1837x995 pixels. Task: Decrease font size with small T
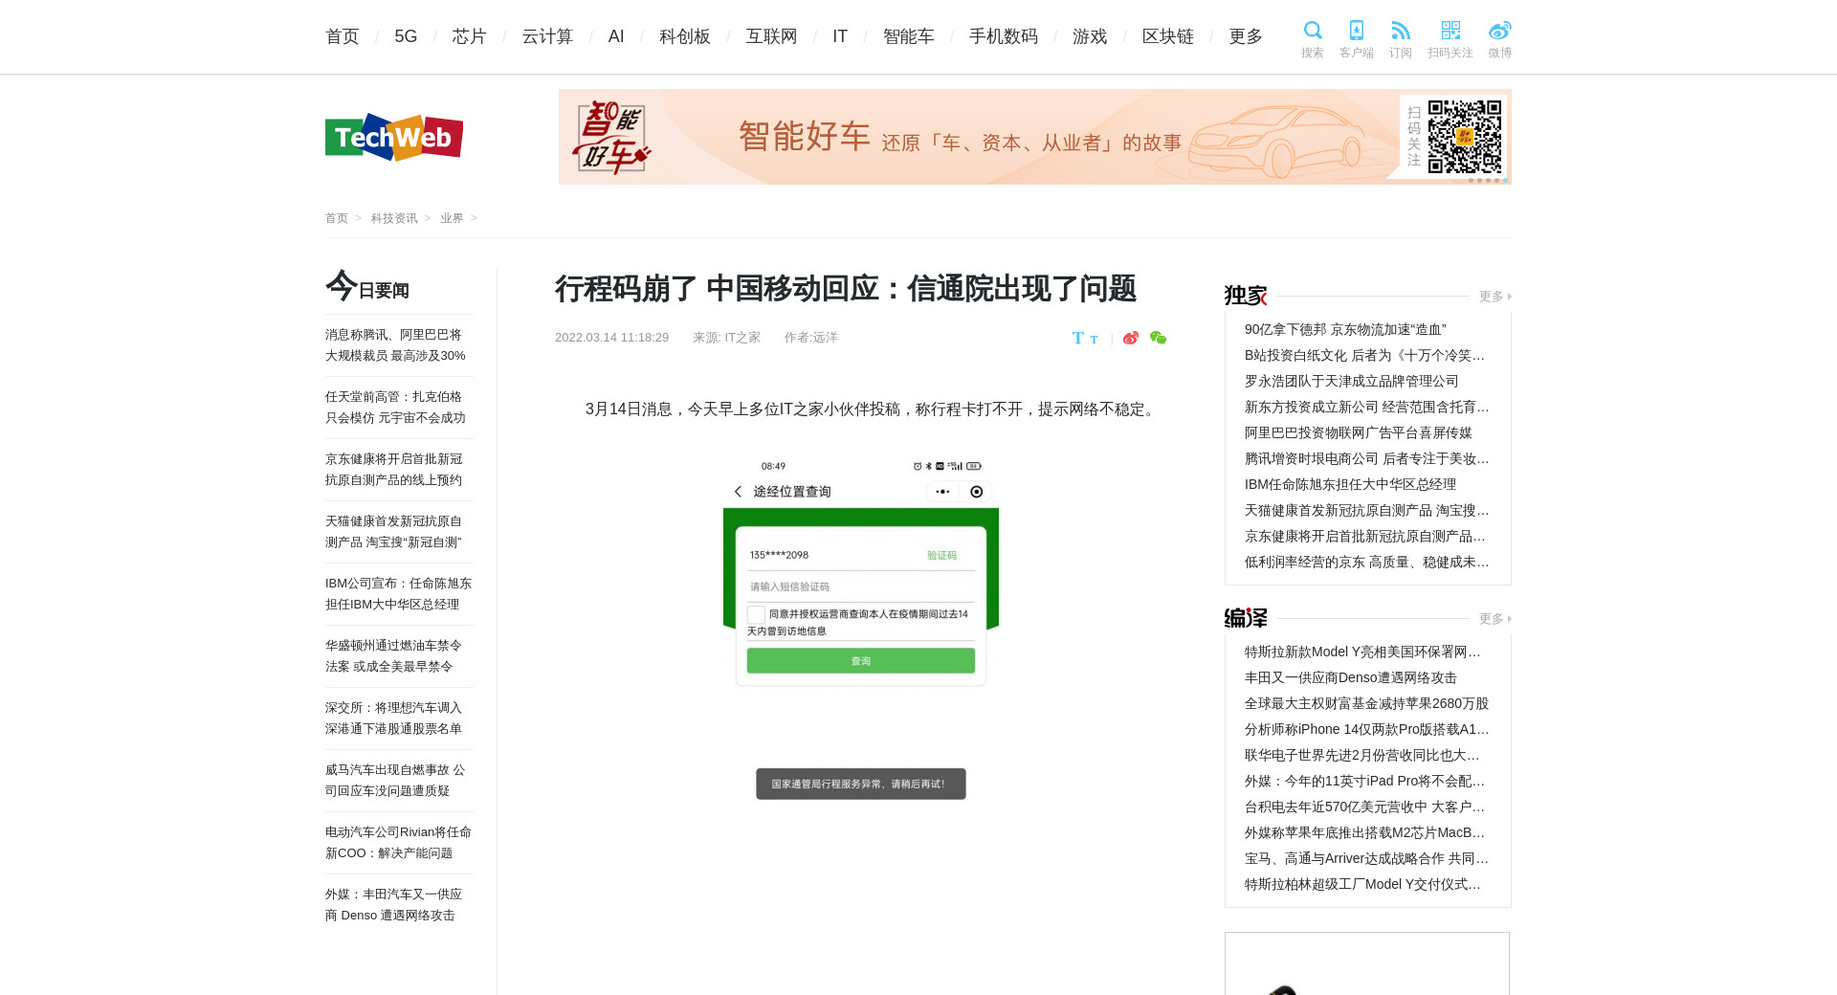1094,340
